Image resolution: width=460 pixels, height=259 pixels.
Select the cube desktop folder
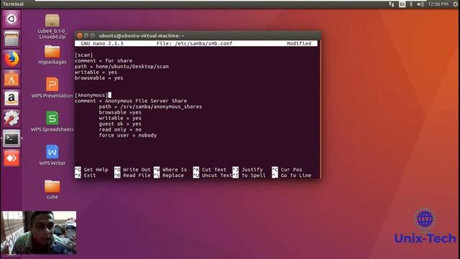pos(52,190)
